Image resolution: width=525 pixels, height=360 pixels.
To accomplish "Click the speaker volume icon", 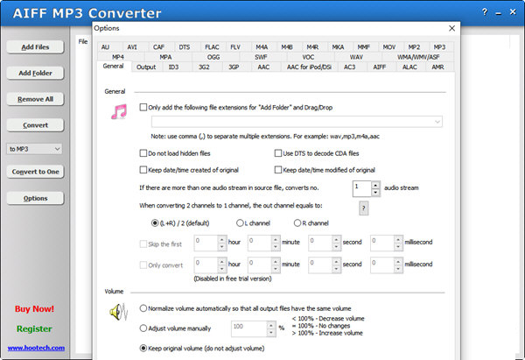I will coord(118,312).
